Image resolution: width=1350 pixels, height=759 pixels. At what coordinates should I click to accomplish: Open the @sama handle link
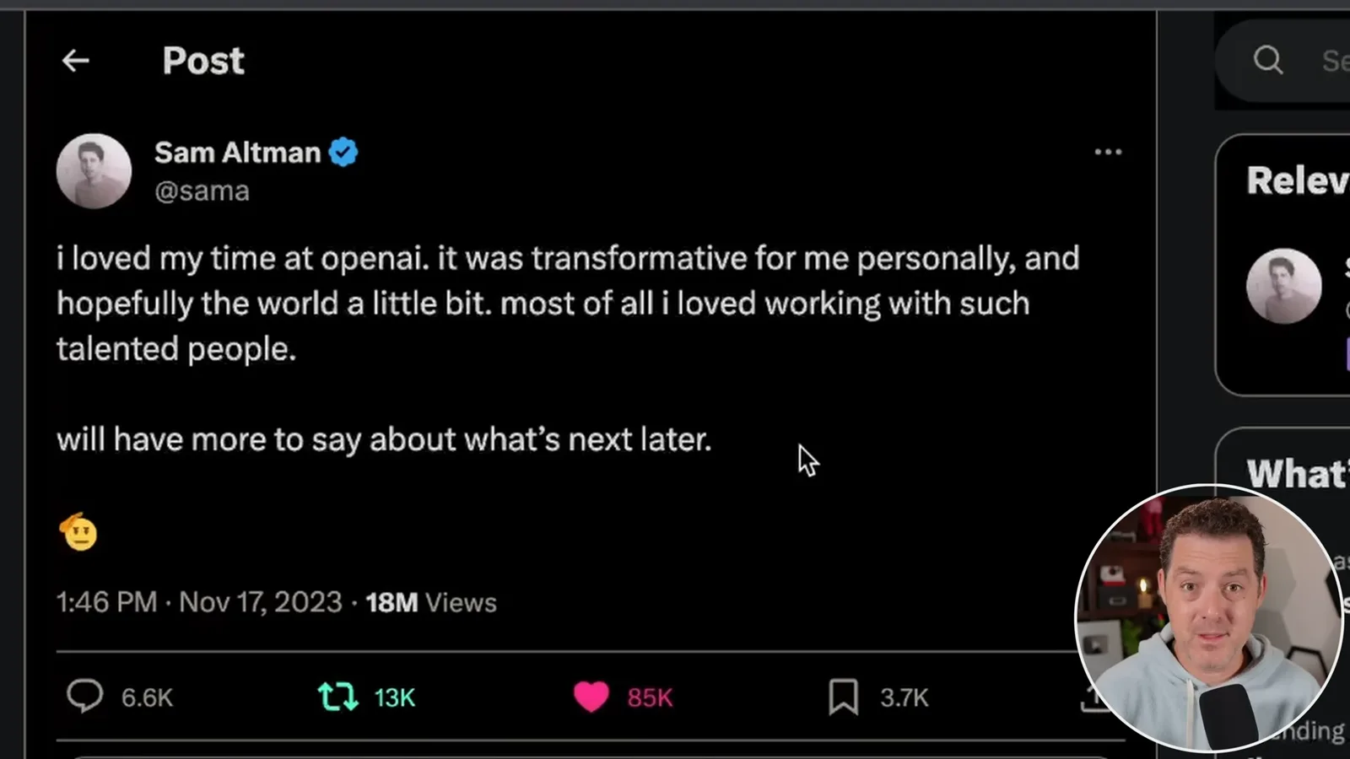202,191
